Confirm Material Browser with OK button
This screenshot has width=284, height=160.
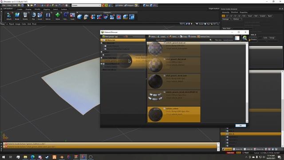coord(241,125)
